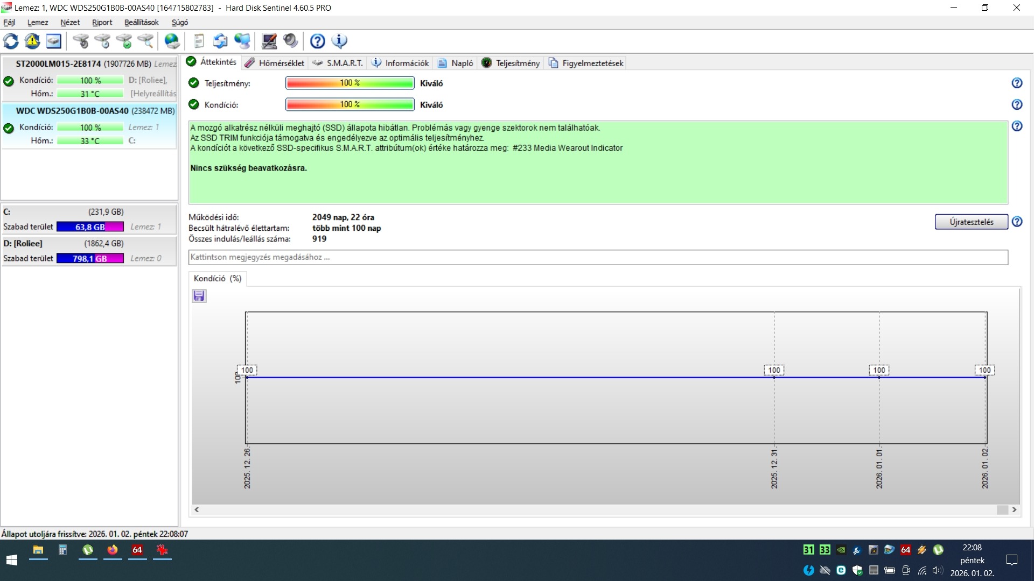
Task: Click the speaker sound toolbar icon
Action: (291, 41)
